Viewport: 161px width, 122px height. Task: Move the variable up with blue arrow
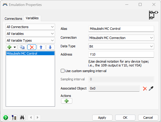pyautogui.click(x=41, y=47)
